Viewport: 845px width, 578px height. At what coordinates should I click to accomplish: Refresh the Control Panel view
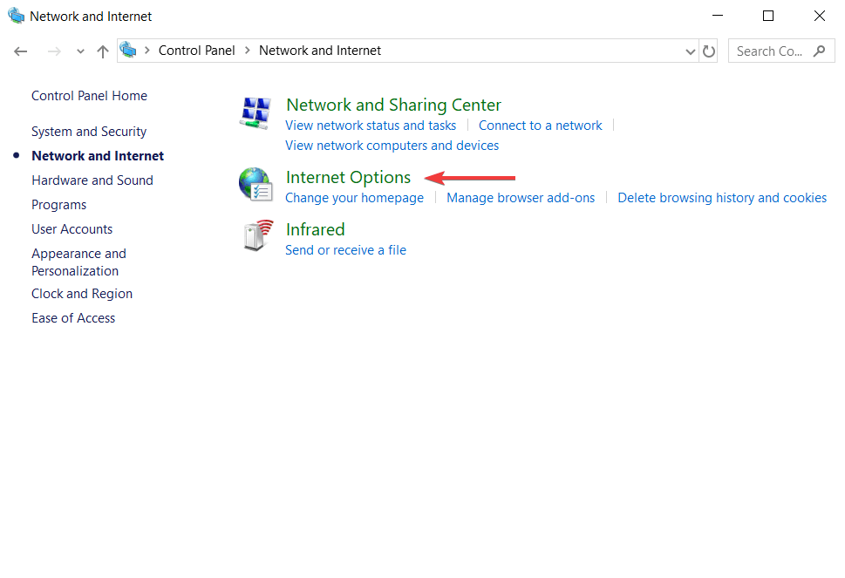709,51
